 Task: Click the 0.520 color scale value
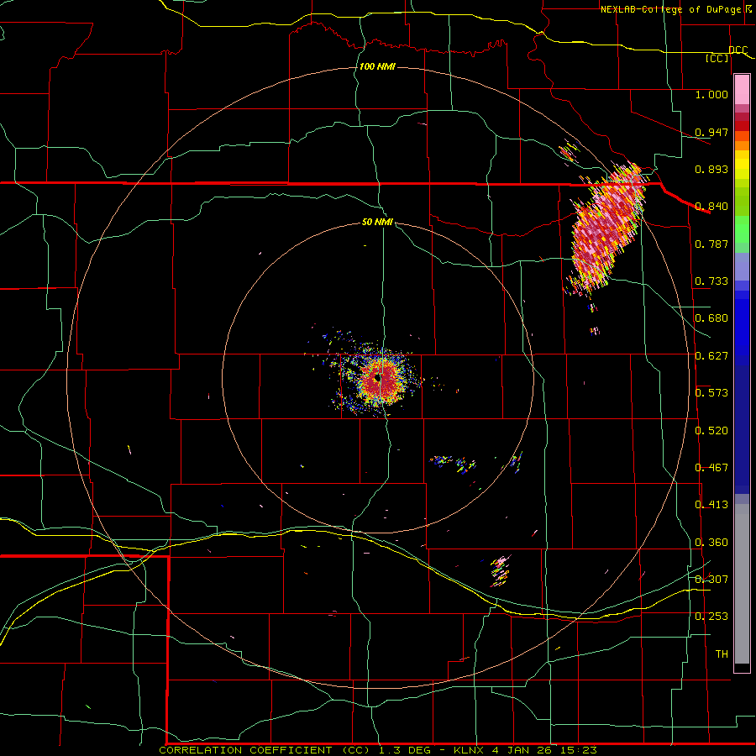(x=711, y=431)
